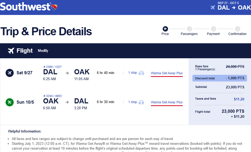Open Wanna Get Away Plus fare for departing flight
This screenshot has height=152, width=251.
(x=167, y=73)
